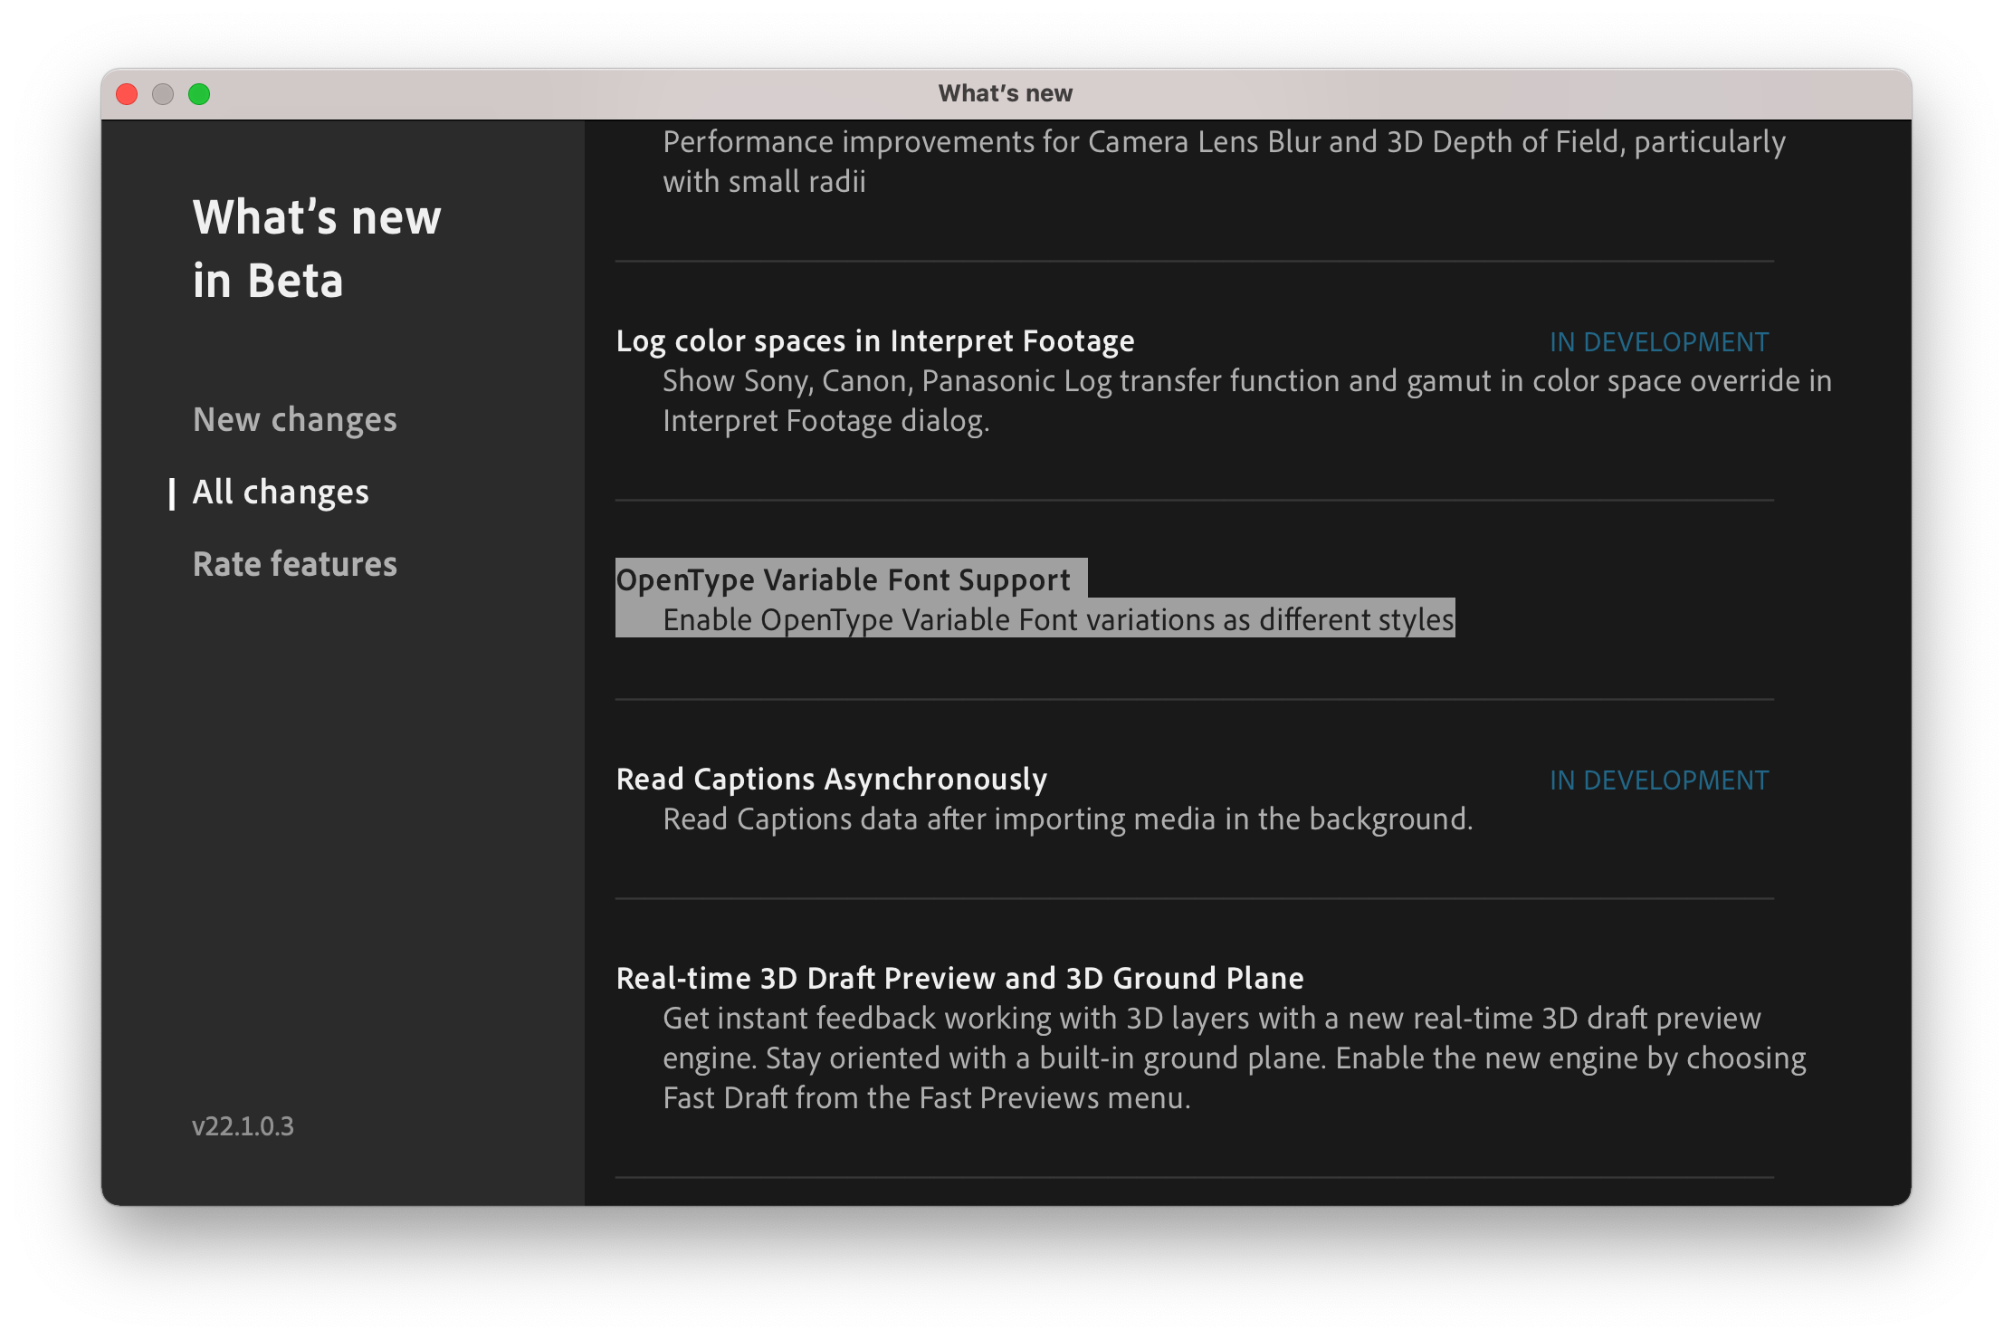
Task: Click the red close button
Action: [x=128, y=93]
